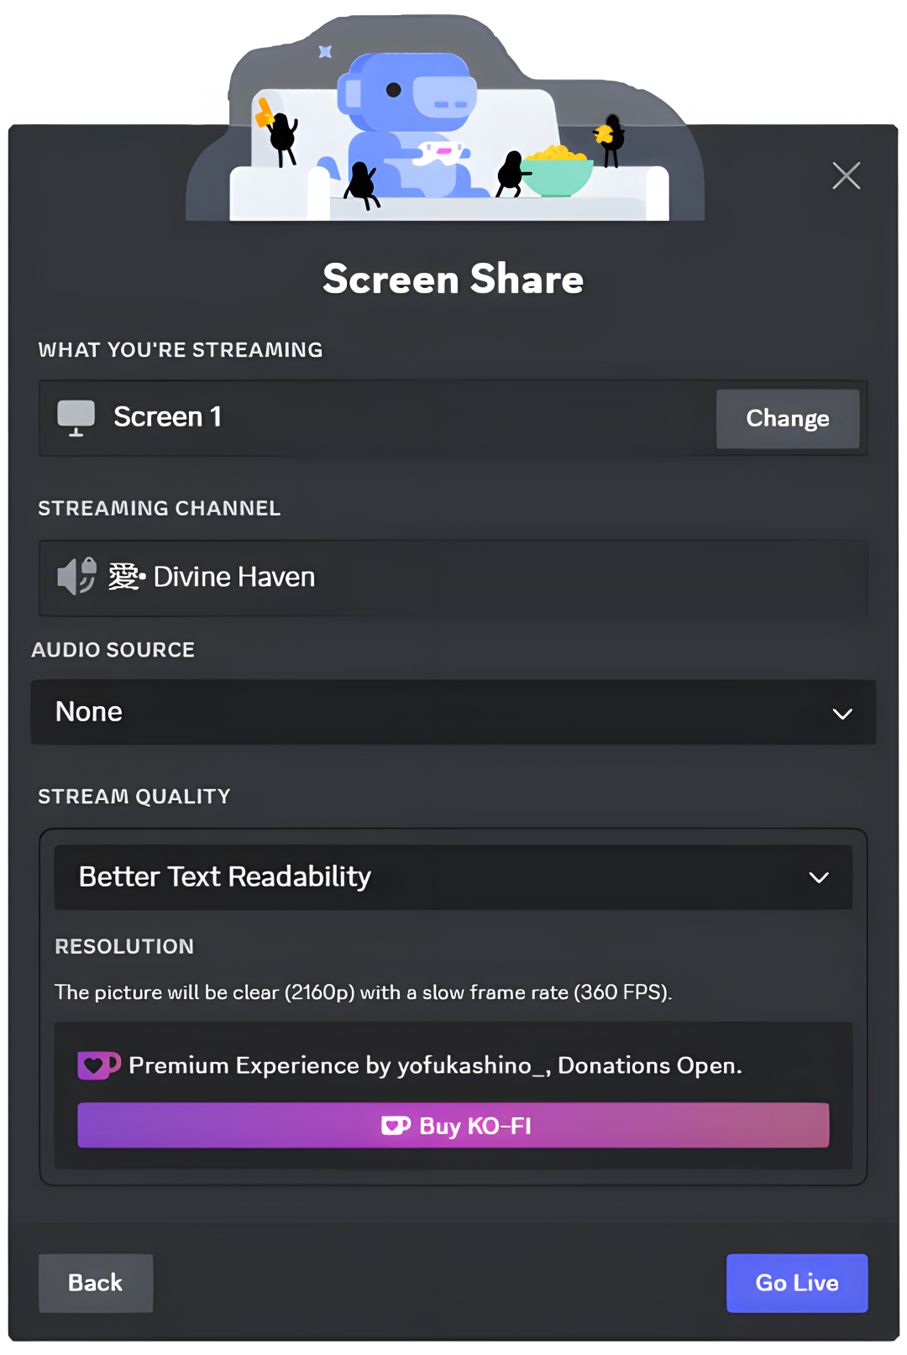Go back with the Back button

pyautogui.click(x=96, y=1283)
